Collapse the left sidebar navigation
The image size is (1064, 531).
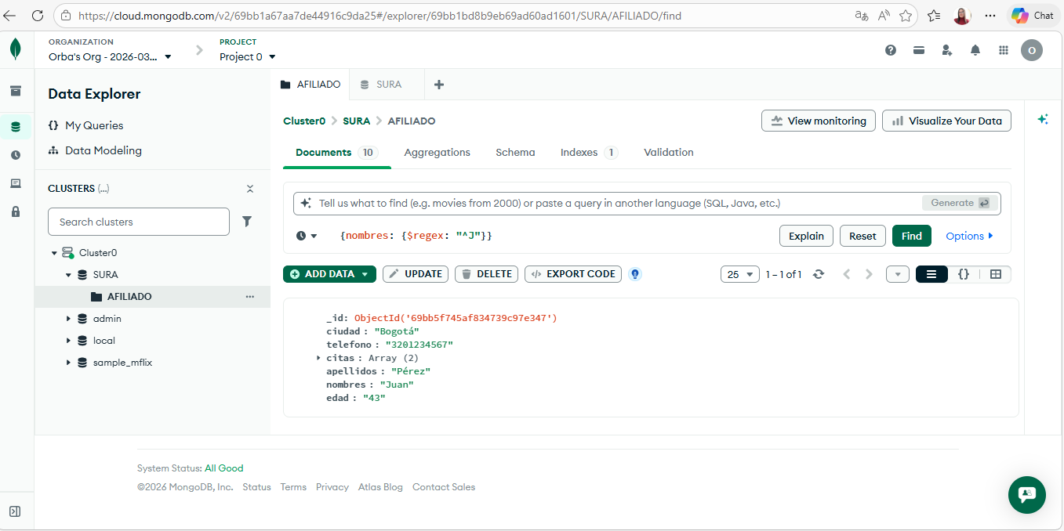[x=15, y=511]
